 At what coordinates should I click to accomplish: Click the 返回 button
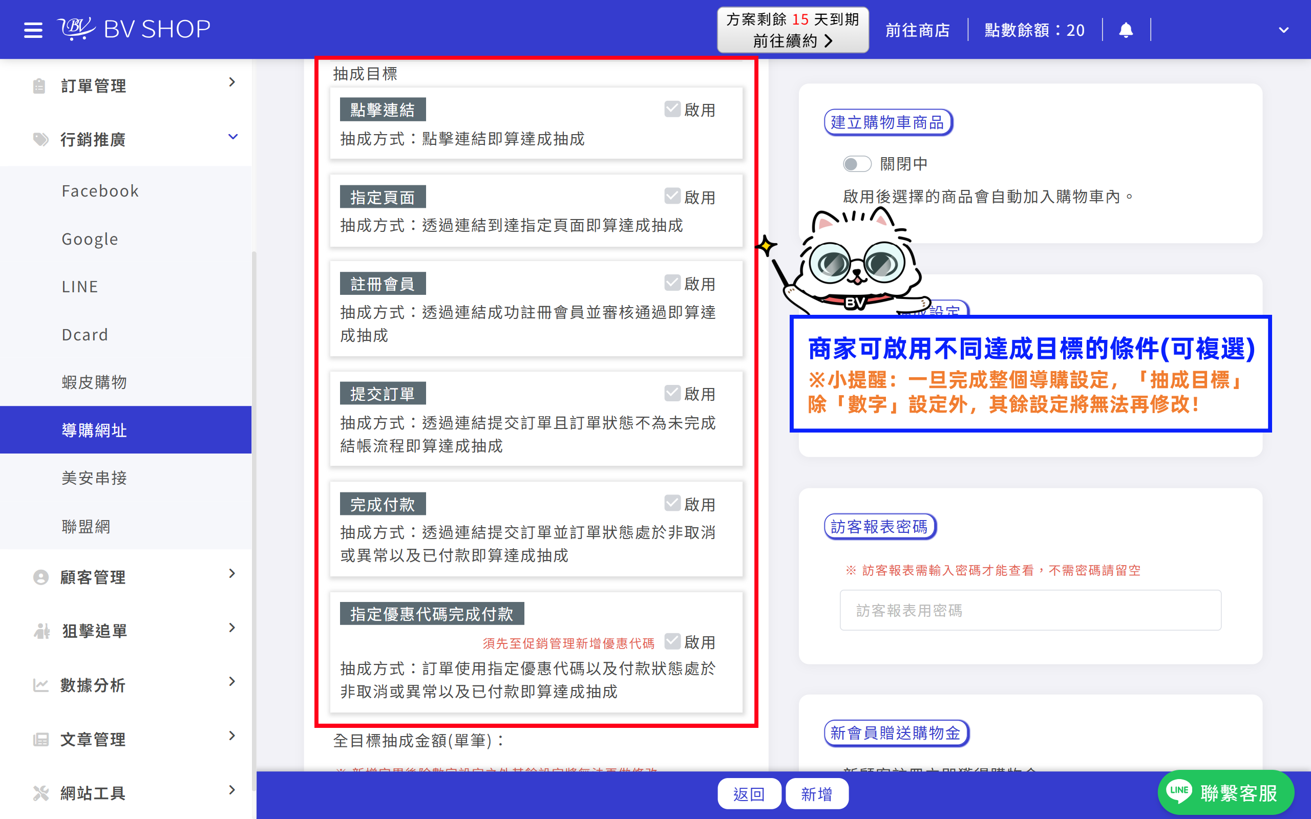pos(749,793)
